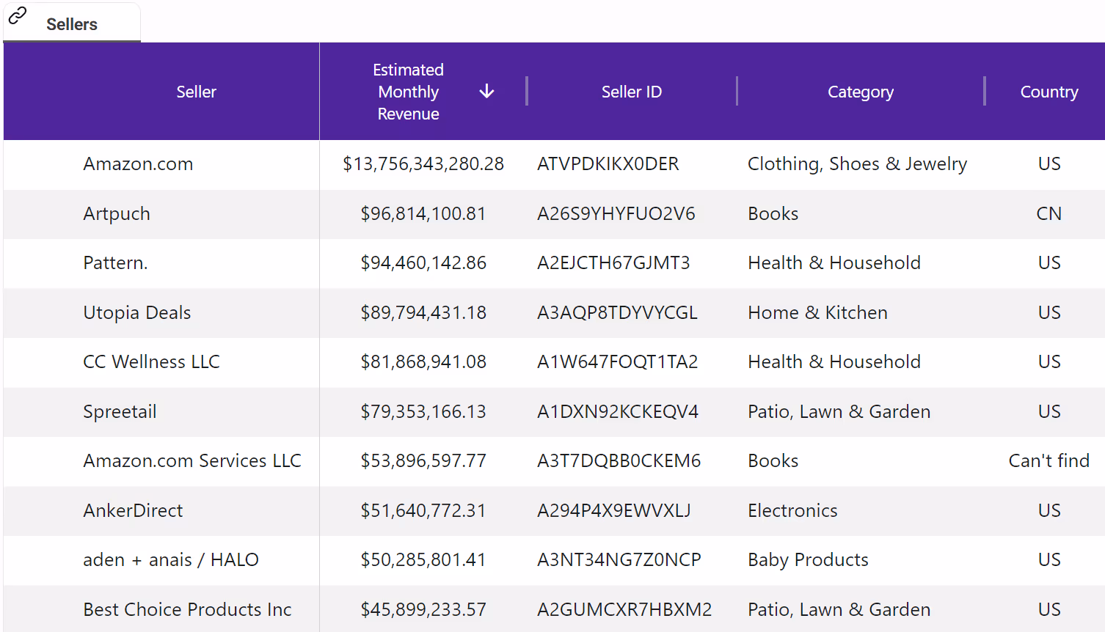
Task: Click Books in Amazon.com Services LLC row
Action: pyautogui.click(x=773, y=460)
